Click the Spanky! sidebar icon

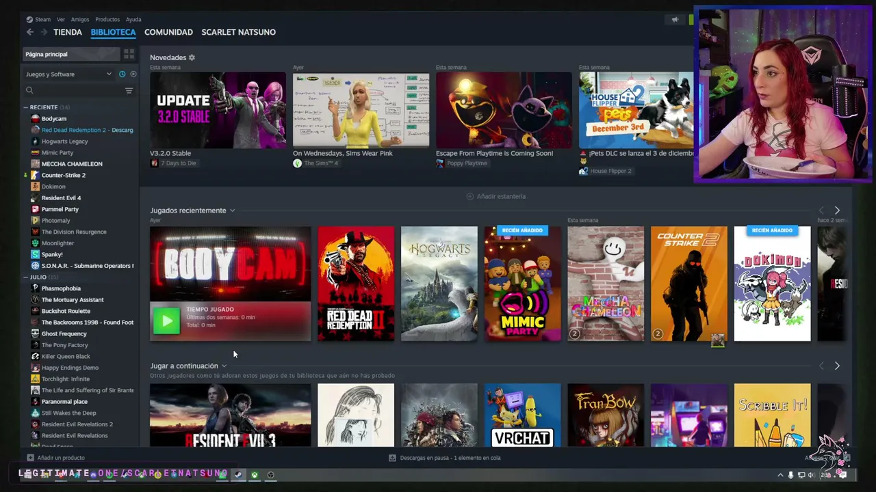tap(36, 254)
